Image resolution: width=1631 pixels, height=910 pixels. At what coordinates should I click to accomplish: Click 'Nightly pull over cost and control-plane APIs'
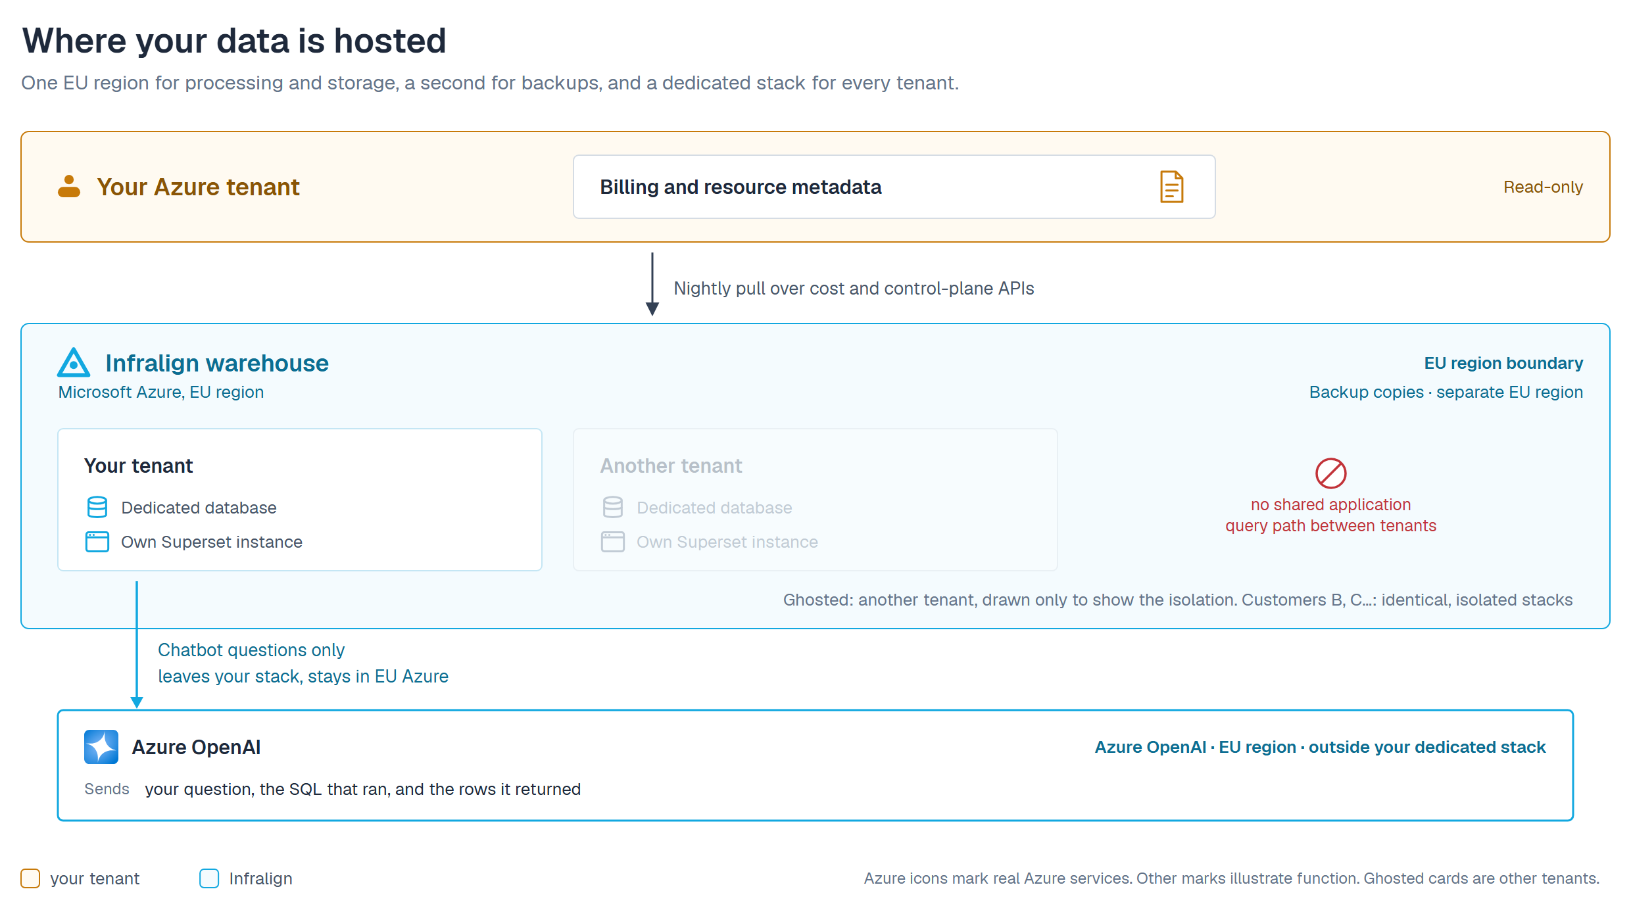pyautogui.click(x=854, y=288)
